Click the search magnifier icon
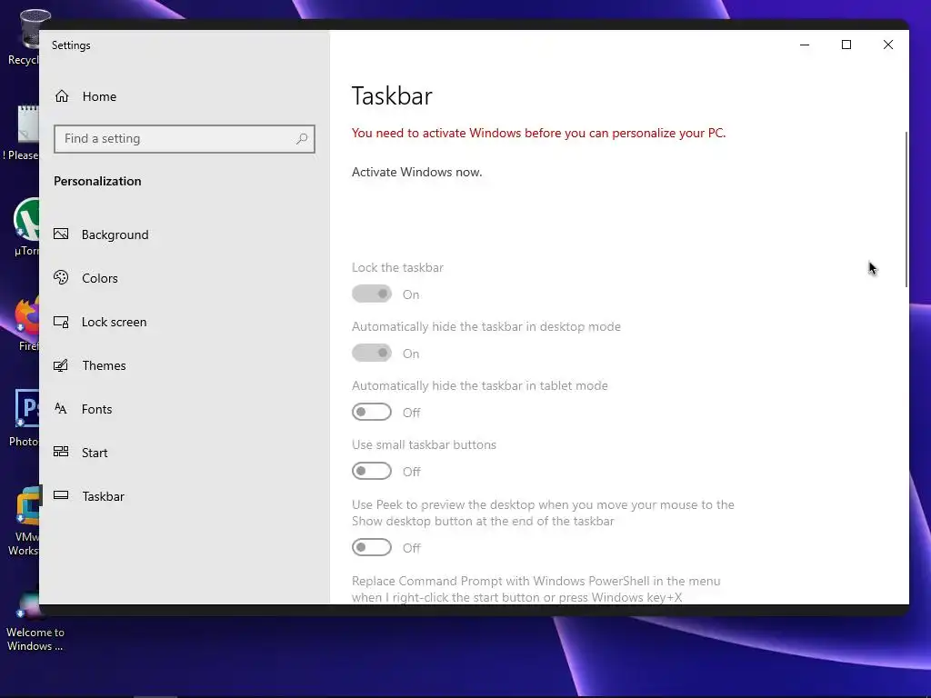 click(x=302, y=139)
